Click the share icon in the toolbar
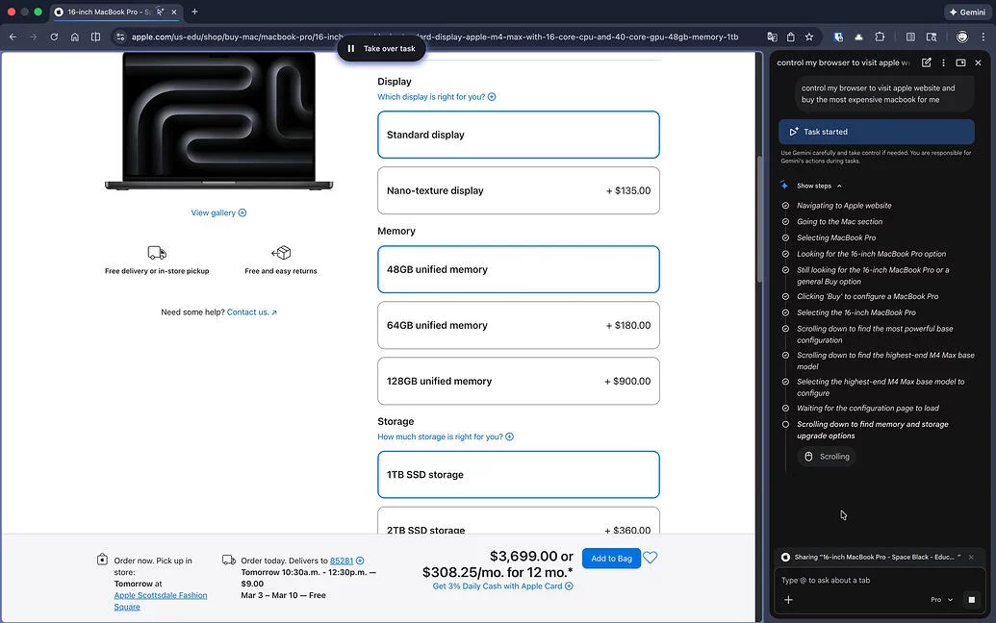996x623 pixels. pyautogui.click(x=791, y=37)
